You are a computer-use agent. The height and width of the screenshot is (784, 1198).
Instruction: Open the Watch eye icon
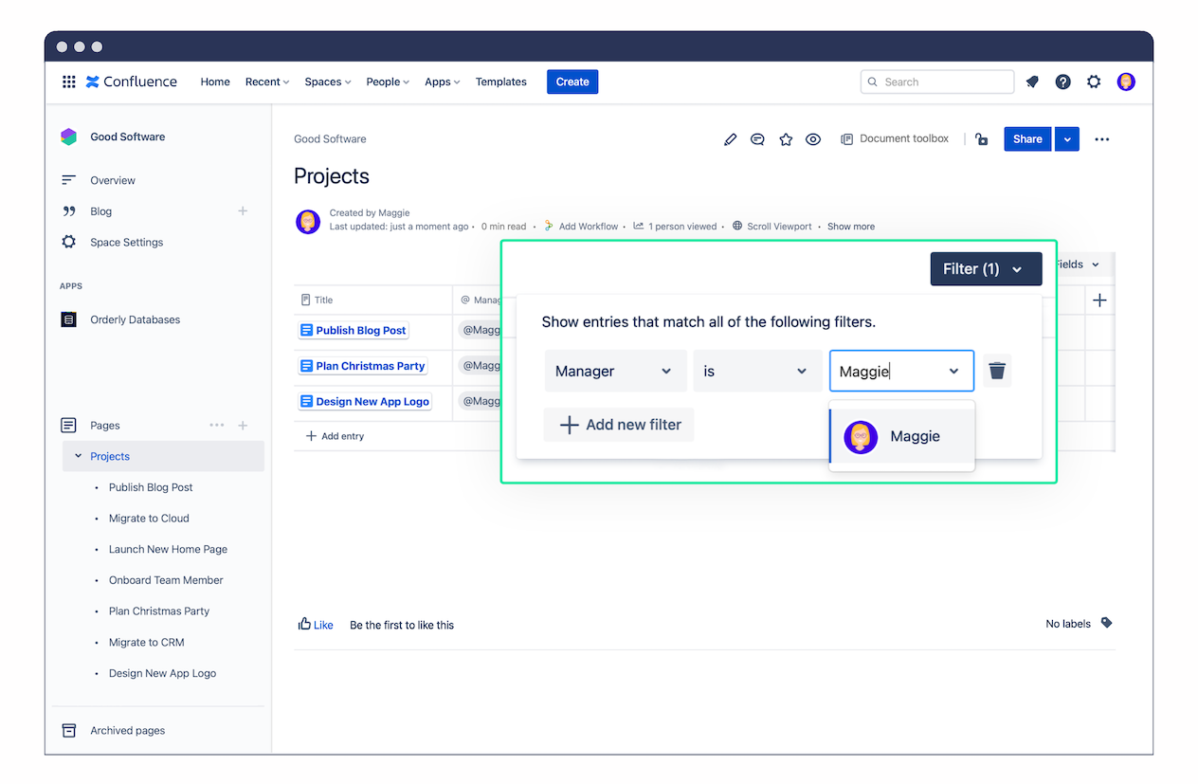point(813,138)
